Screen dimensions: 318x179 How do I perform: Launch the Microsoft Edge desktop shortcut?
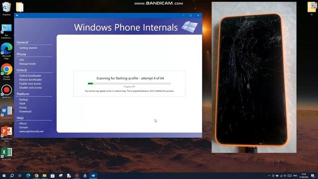(x=6, y=51)
